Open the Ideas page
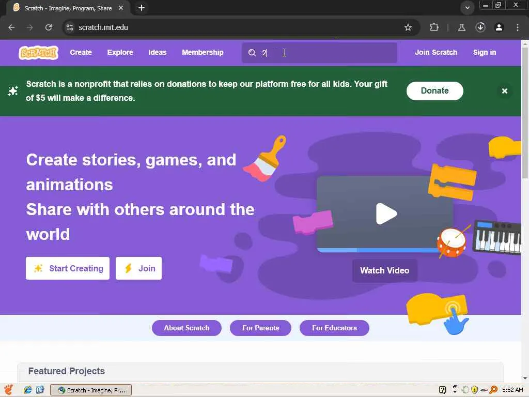 tap(158, 52)
